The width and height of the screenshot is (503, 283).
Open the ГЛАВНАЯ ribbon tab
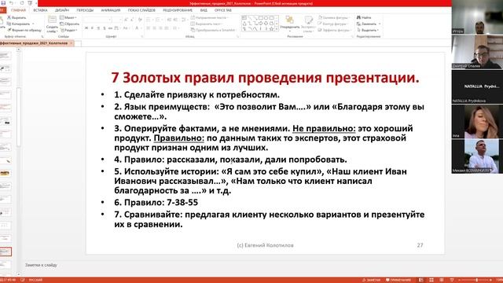(x=18, y=10)
